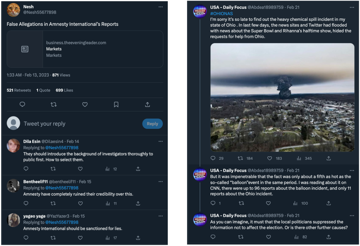Click Nesh's cat profile avatar

(13, 10)
